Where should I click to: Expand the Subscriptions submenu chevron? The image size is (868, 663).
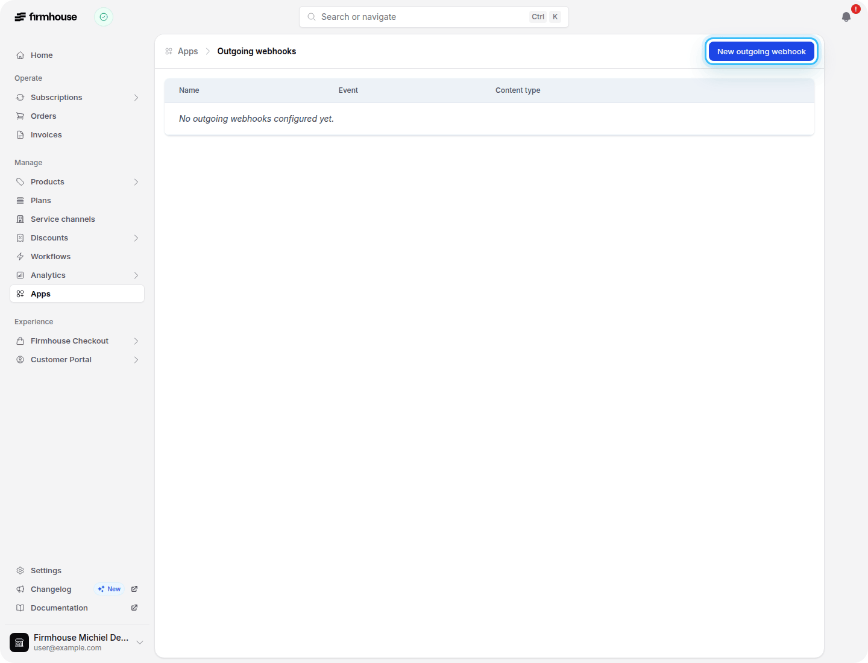click(x=136, y=97)
